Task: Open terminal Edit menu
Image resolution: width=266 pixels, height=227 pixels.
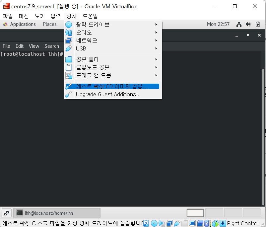Action: coord(20,46)
